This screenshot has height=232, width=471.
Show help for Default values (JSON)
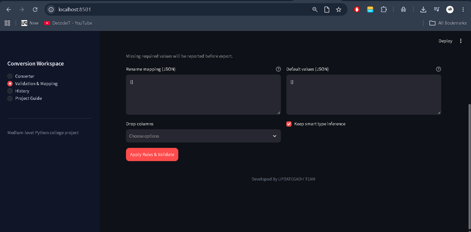(438, 69)
